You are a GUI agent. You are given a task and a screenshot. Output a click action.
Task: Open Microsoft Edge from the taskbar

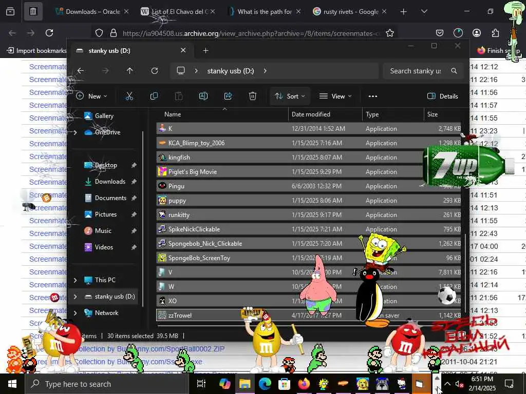[x=265, y=384]
